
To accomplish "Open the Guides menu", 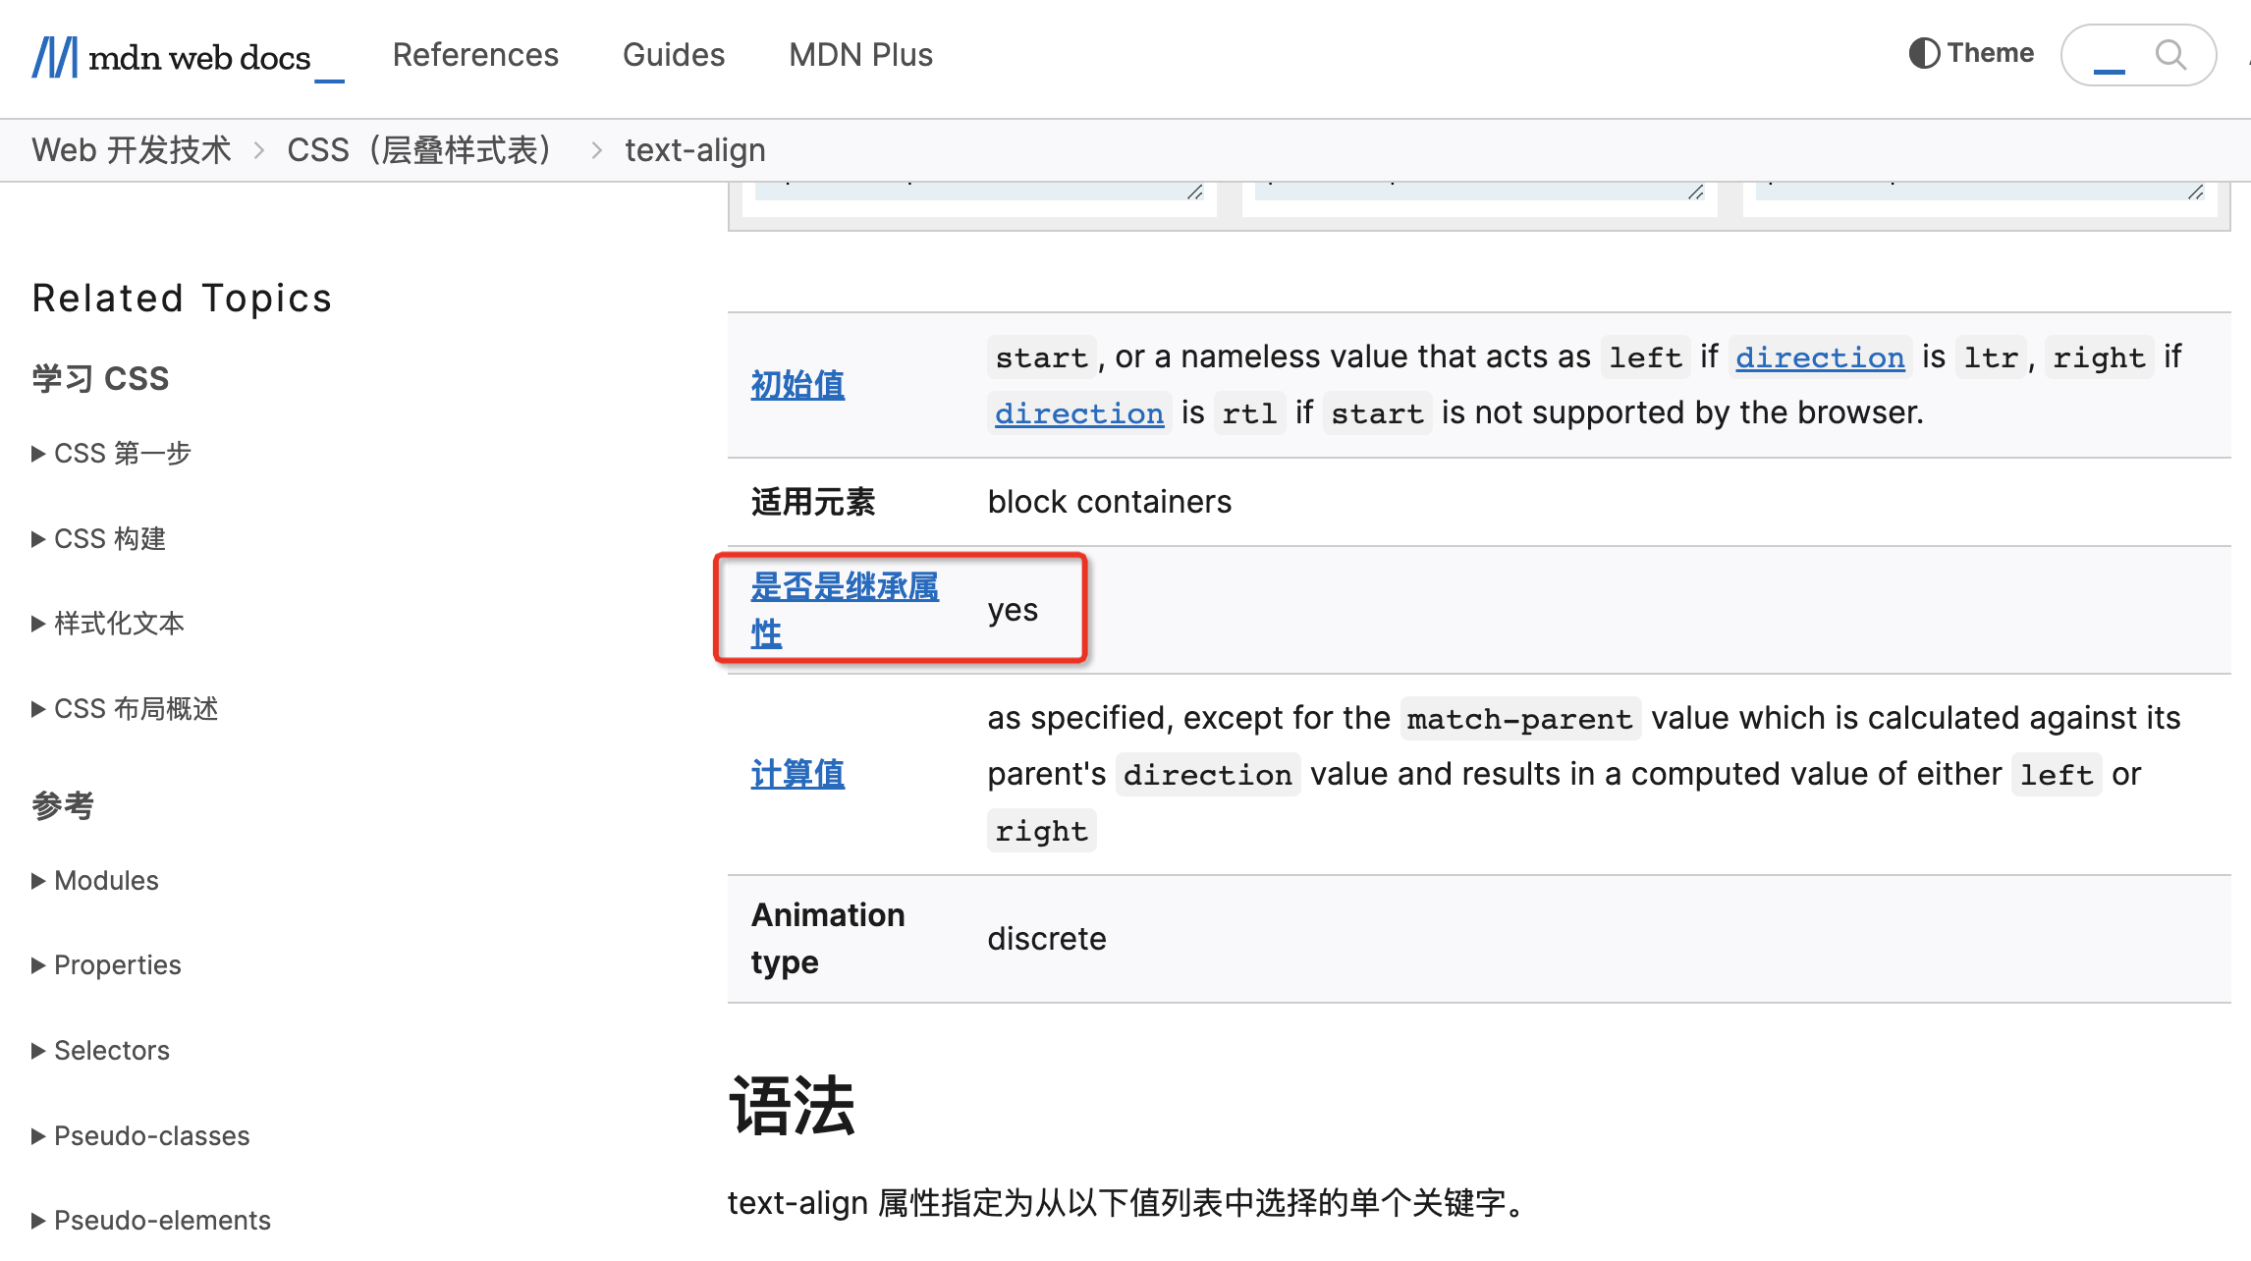I will [673, 55].
